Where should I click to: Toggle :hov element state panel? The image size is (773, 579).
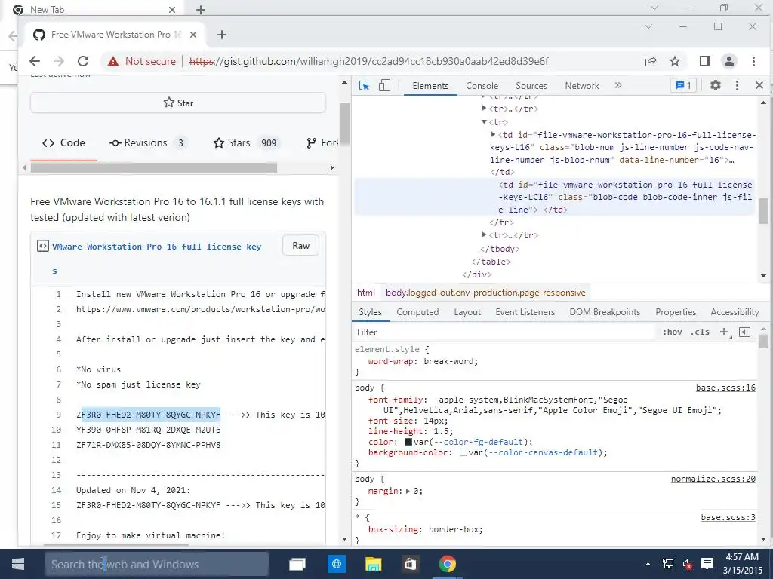pyautogui.click(x=672, y=332)
